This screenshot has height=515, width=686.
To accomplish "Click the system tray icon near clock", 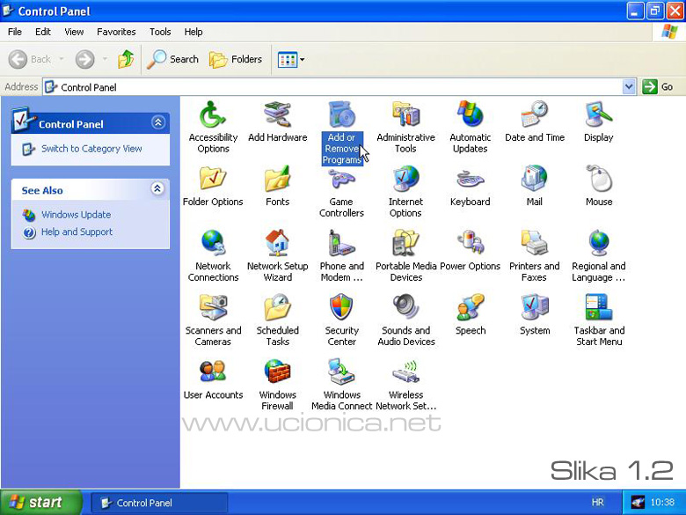I will click(638, 502).
